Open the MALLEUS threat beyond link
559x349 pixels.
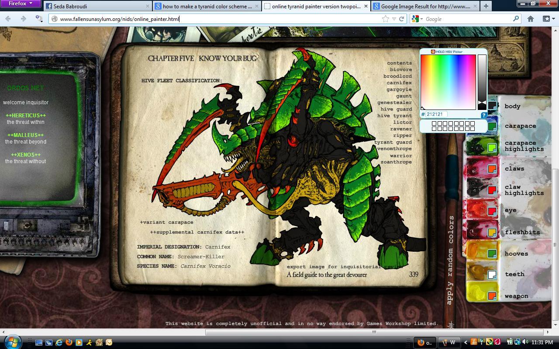click(25, 138)
